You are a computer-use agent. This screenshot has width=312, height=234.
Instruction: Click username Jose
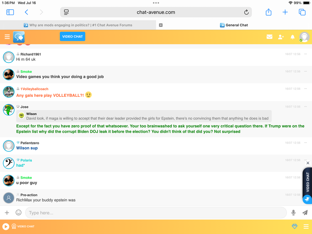click(24, 107)
